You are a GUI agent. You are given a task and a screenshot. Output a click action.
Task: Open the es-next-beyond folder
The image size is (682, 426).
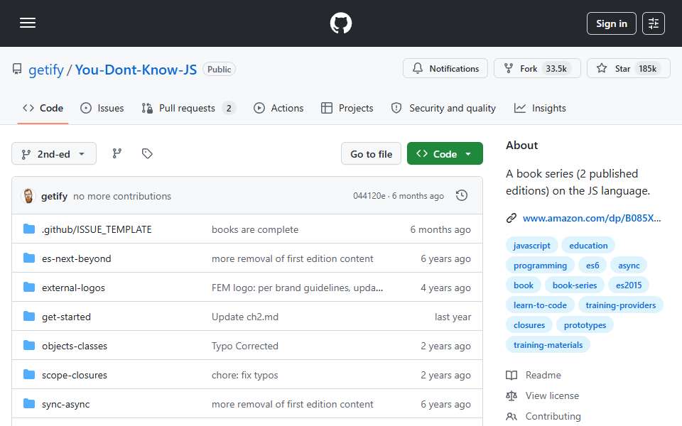pyautogui.click(x=77, y=258)
